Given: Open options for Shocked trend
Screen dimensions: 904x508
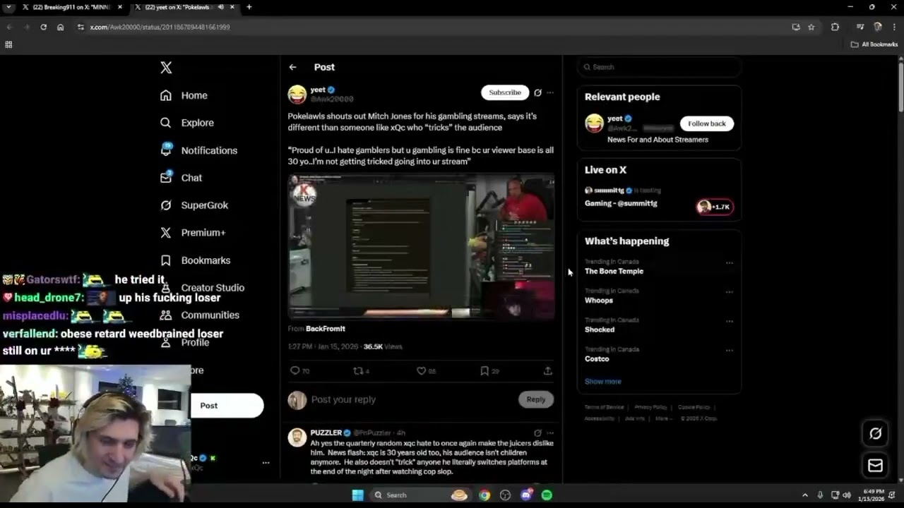Looking at the screenshot, I should click(730, 321).
